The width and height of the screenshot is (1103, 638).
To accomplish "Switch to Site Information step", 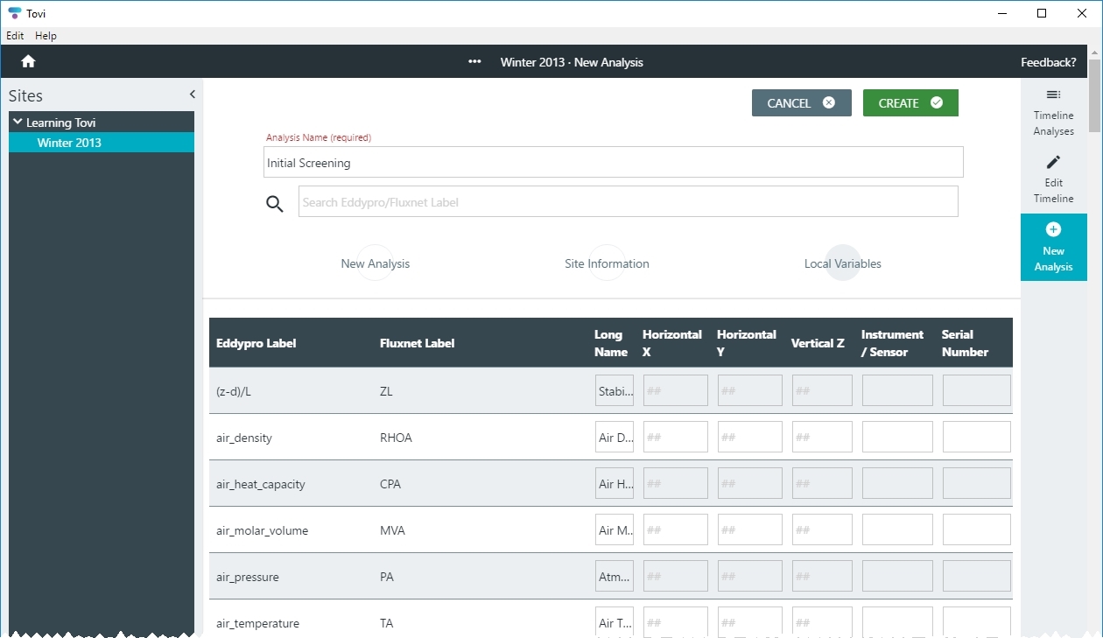I will [607, 263].
